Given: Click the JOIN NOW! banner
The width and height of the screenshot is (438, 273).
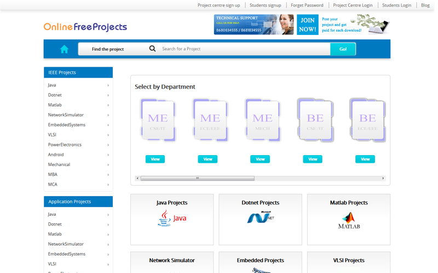Looking at the screenshot, I should [307, 25].
